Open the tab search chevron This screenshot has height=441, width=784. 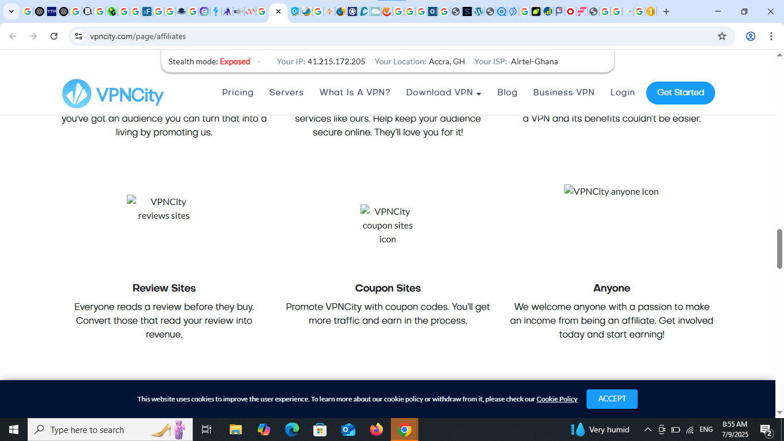coord(11,11)
